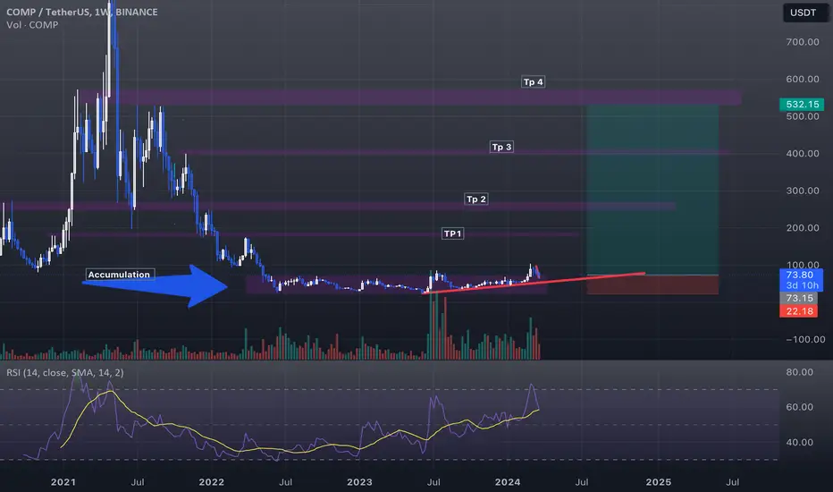Select the TP1 label
Screen dimensions: 833x492
(x=452, y=233)
